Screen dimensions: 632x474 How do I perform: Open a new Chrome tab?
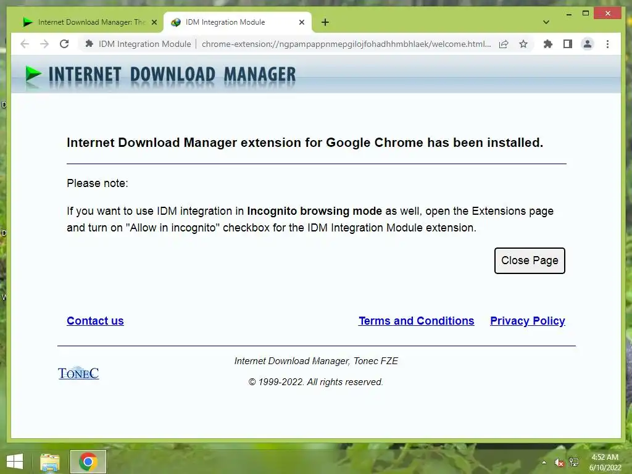tap(325, 23)
